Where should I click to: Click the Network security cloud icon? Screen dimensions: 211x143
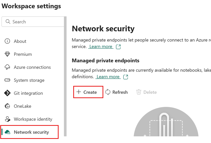(7, 132)
